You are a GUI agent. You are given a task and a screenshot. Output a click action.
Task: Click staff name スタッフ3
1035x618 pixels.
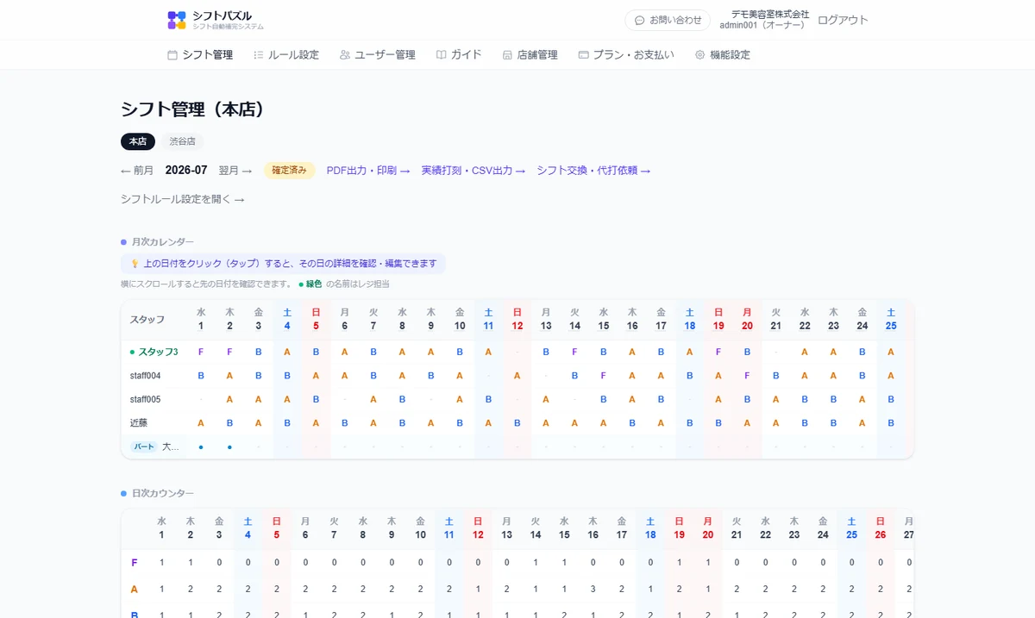pos(158,352)
